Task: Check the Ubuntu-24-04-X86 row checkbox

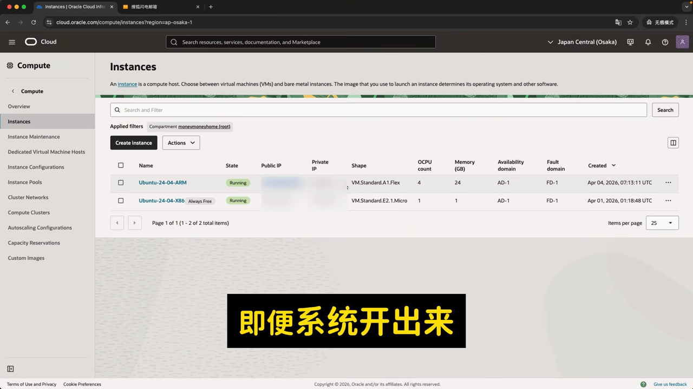Action: 121,200
